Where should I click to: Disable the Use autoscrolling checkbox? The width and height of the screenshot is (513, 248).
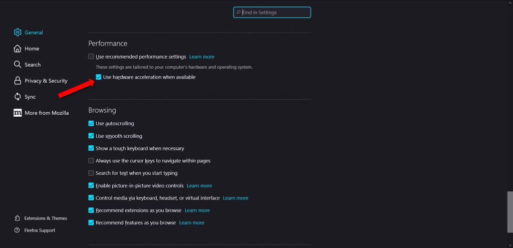(91, 123)
